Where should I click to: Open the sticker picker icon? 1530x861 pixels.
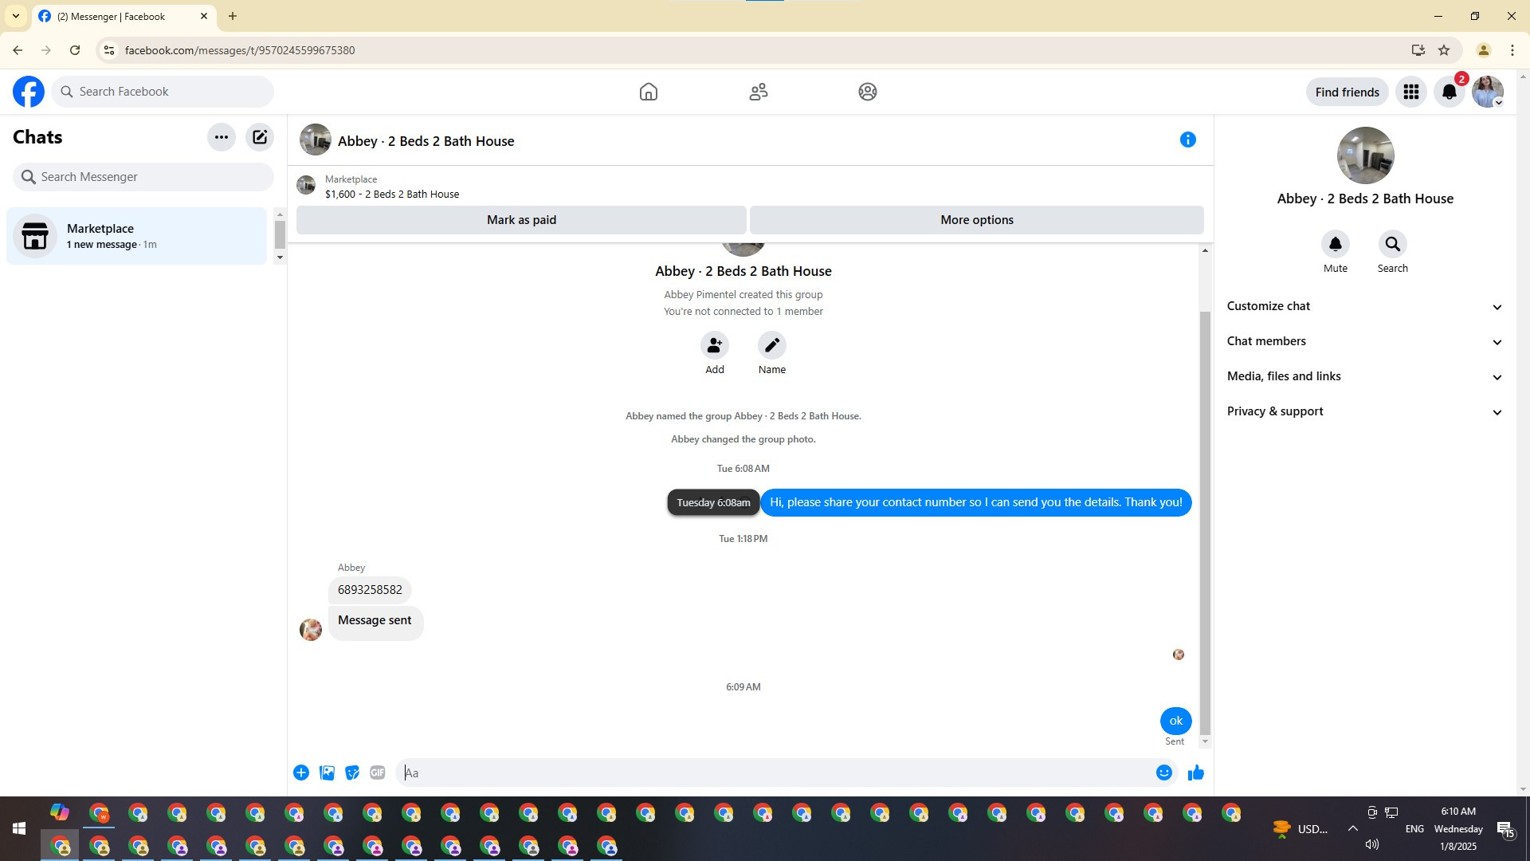pos(352,773)
